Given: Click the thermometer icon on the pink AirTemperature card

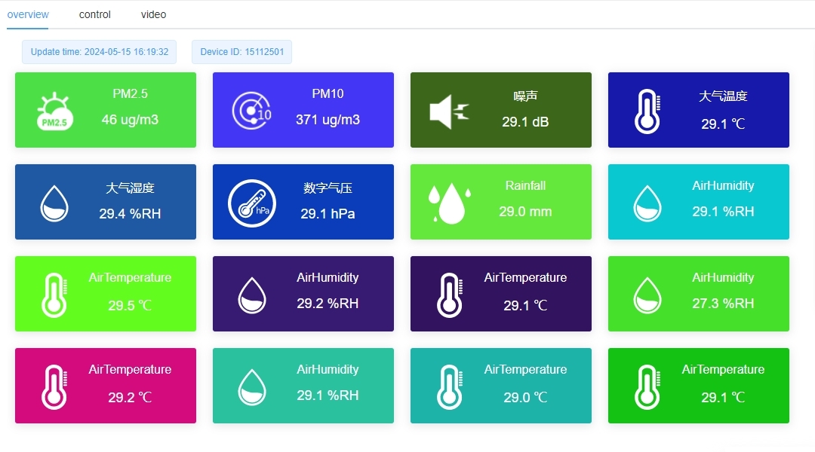Looking at the screenshot, I should coord(53,386).
